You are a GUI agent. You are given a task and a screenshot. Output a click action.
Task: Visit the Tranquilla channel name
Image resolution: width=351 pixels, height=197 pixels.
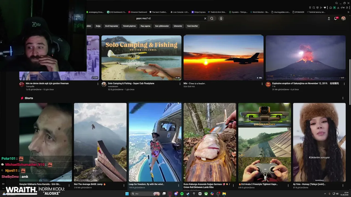pos(30,86)
